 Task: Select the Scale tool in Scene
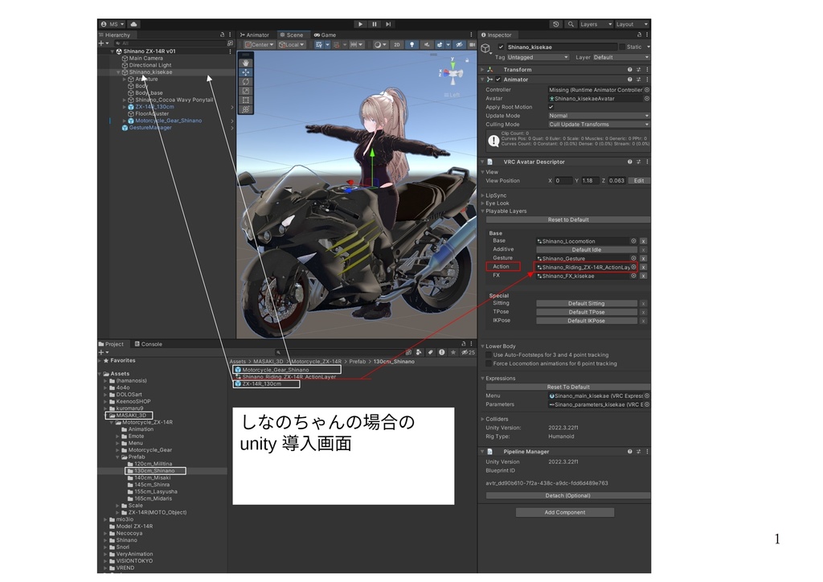(x=246, y=91)
